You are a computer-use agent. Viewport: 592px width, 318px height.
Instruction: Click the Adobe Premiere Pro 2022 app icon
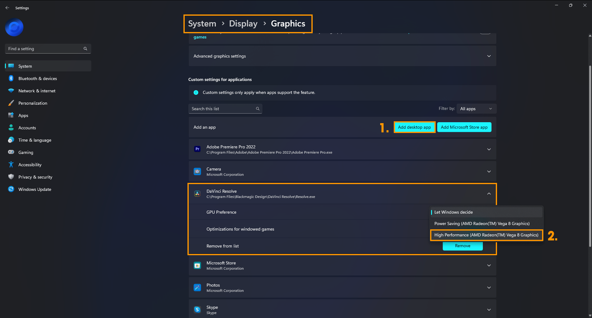coord(197,149)
